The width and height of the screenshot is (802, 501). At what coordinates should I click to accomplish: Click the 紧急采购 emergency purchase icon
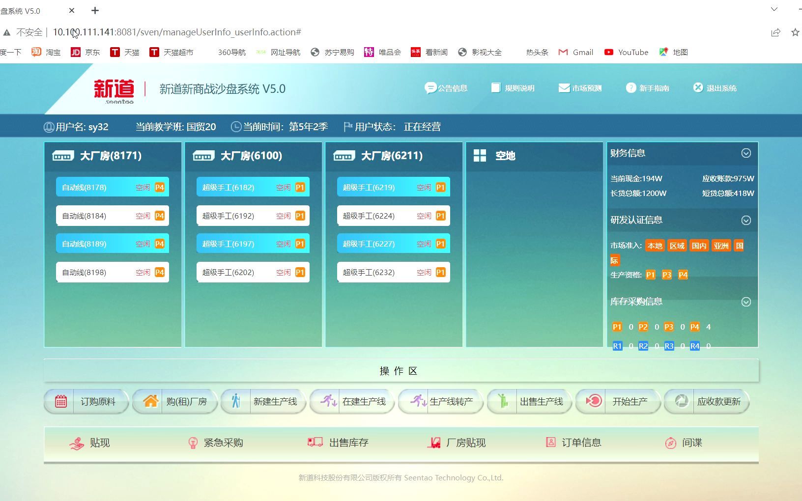(215, 442)
